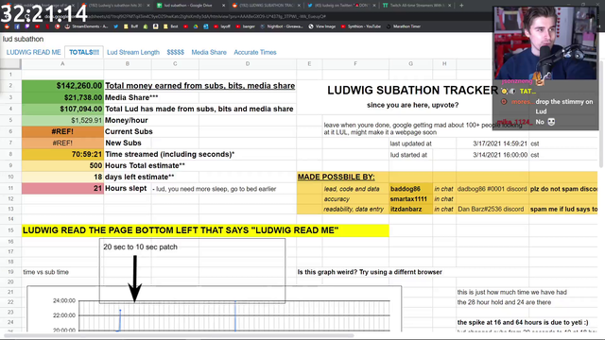Image resolution: width=605 pixels, height=340 pixels.
Task: Click cell showing $21,738.00
Action: tap(62, 97)
